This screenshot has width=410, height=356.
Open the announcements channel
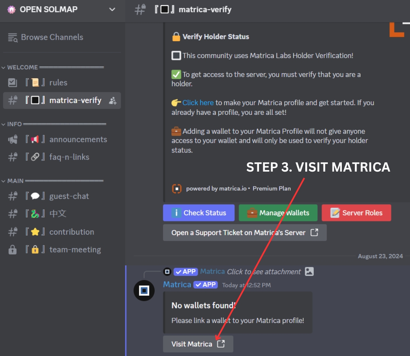click(x=78, y=139)
